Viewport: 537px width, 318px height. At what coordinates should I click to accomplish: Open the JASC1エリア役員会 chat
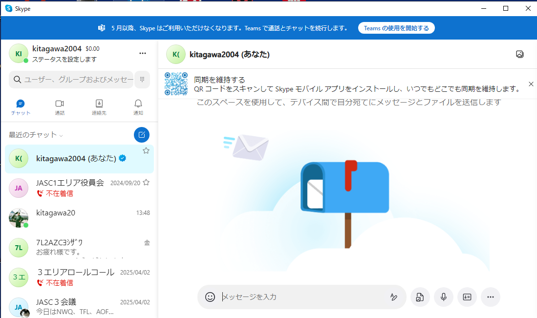click(x=79, y=188)
